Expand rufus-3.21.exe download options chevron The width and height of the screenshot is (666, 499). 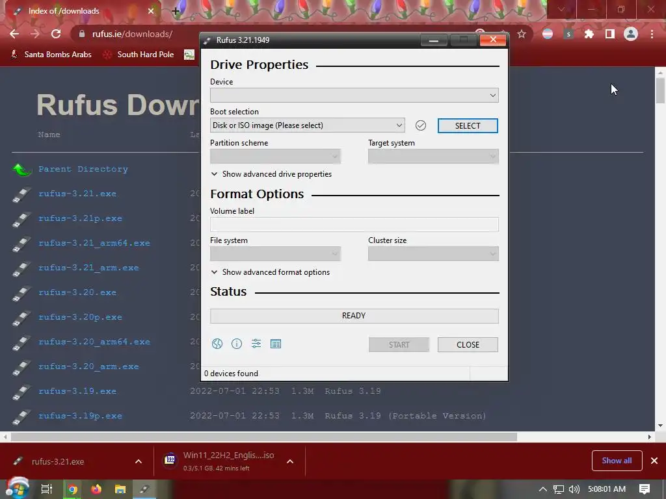[139, 461]
